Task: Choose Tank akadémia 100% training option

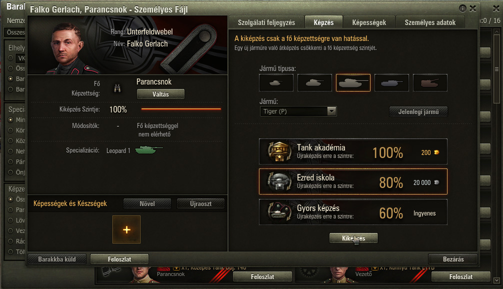Action: 353,151
